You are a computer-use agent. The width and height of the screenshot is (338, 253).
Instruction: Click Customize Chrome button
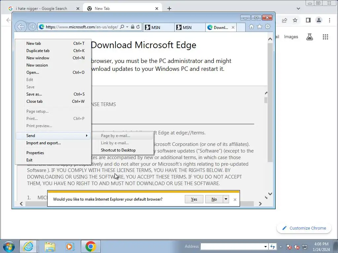304,228
